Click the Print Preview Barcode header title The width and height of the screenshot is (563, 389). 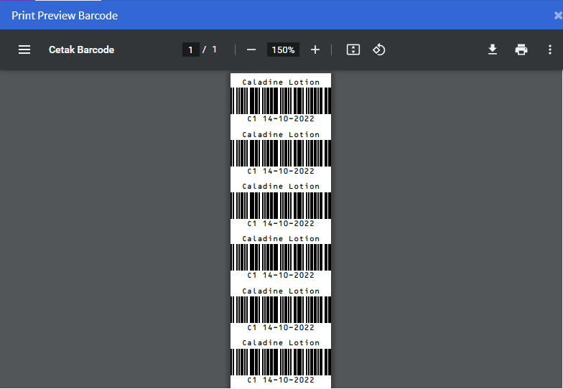[65, 15]
